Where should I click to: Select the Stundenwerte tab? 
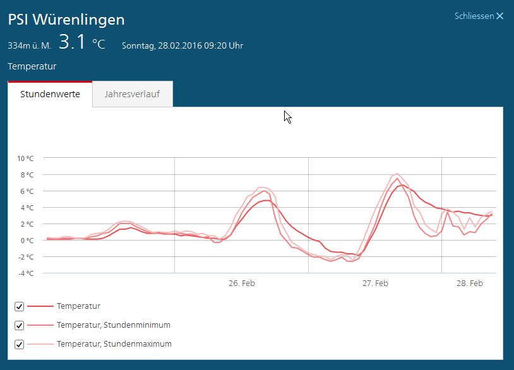click(x=50, y=94)
